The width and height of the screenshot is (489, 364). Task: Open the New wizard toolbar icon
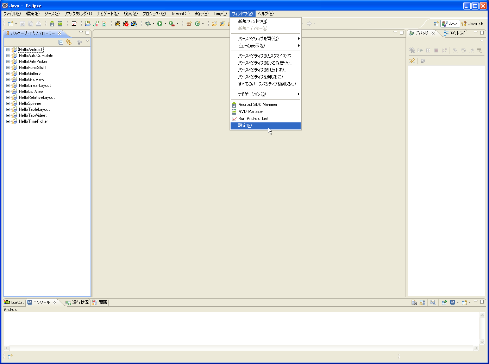coord(11,24)
